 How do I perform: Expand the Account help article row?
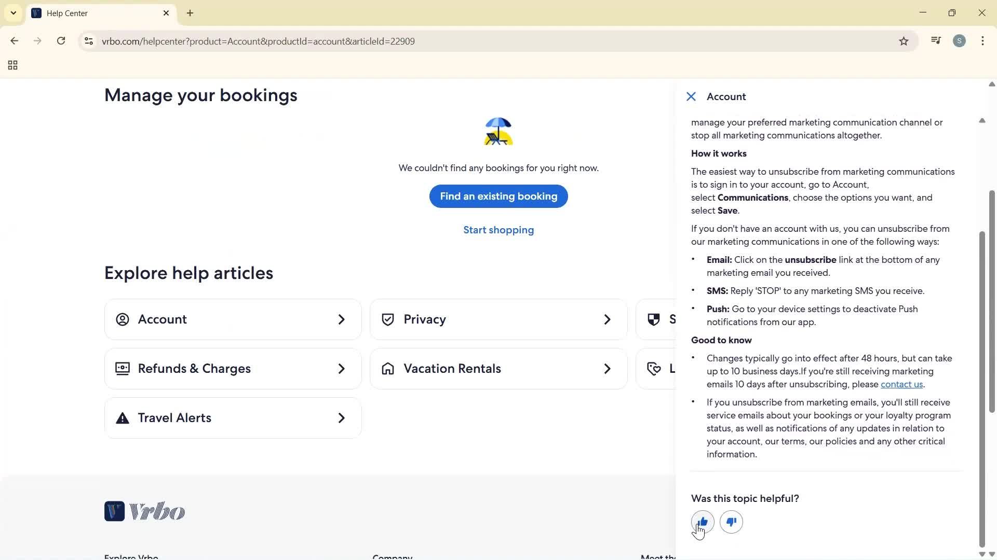(x=341, y=319)
